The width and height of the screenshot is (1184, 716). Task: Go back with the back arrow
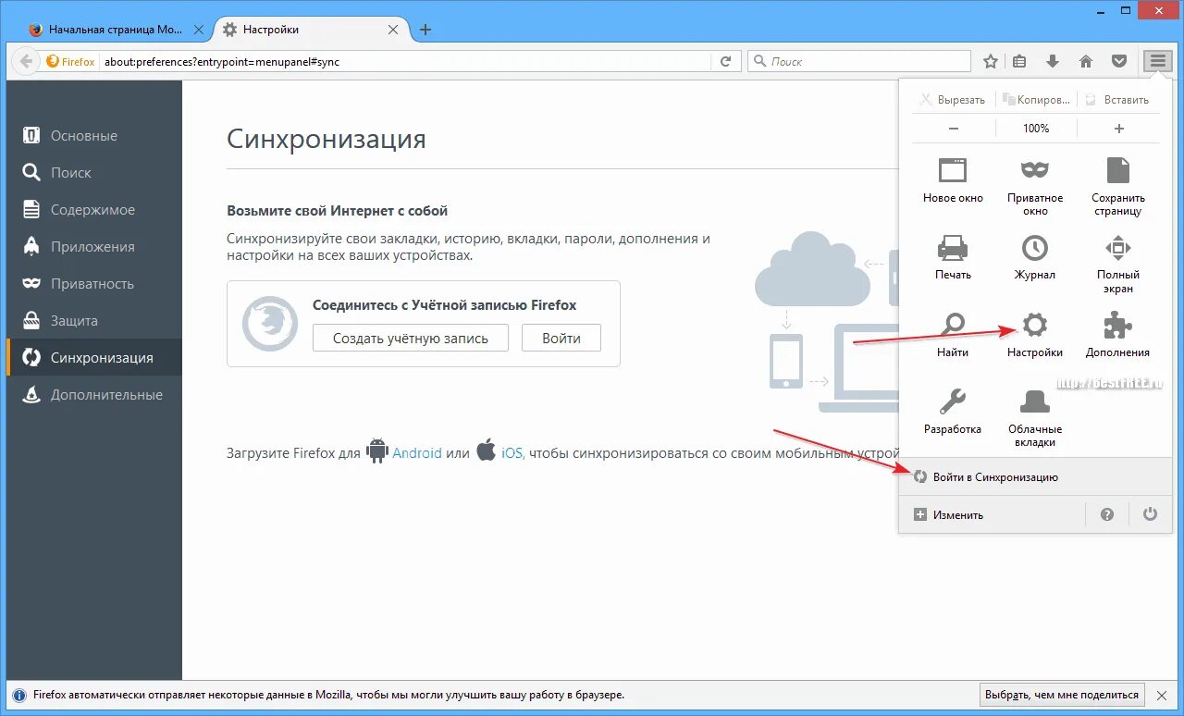coord(24,62)
